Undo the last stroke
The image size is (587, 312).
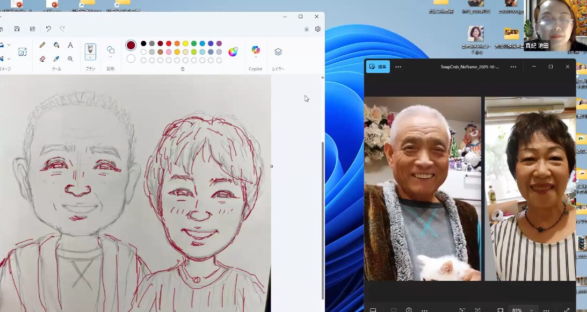pyautogui.click(x=48, y=29)
